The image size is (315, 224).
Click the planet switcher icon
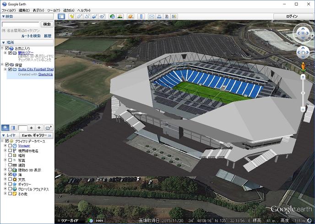(x=130, y=16)
